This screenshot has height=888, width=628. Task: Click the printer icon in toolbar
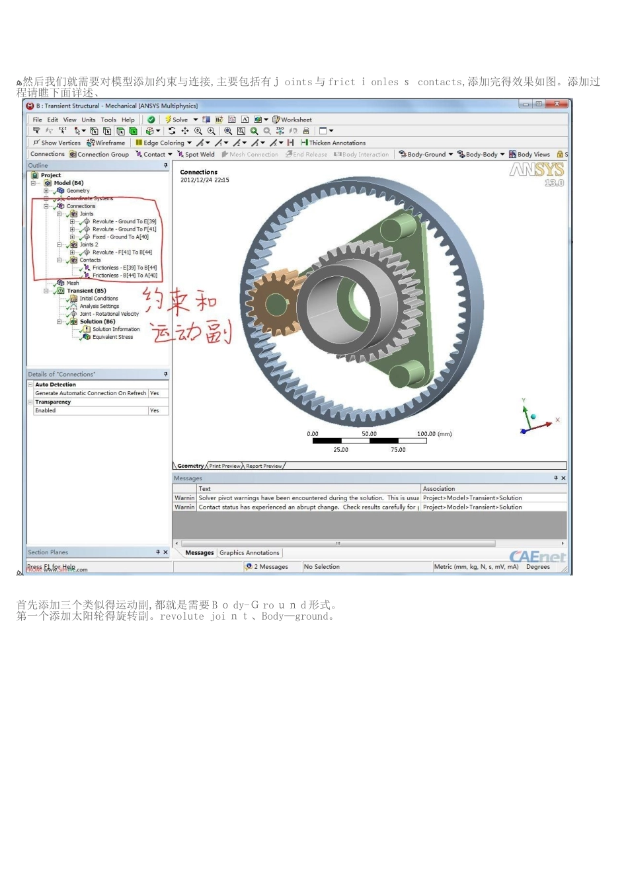pyautogui.click(x=306, y=131)
